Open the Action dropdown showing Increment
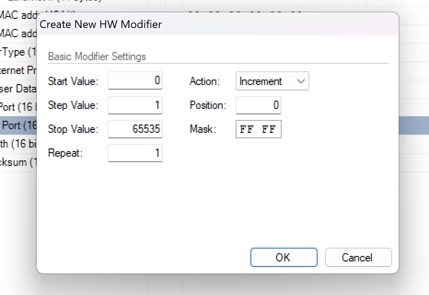Viewport: 429px width, 295px height. pyautogui.click(x=272, y=81)
